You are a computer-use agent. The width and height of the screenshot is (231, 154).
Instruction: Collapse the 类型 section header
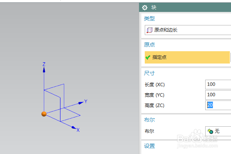click(x=149, y=18)
